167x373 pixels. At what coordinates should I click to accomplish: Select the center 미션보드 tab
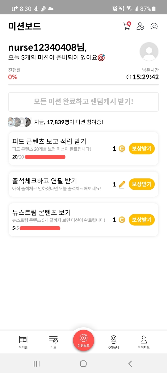83,340
